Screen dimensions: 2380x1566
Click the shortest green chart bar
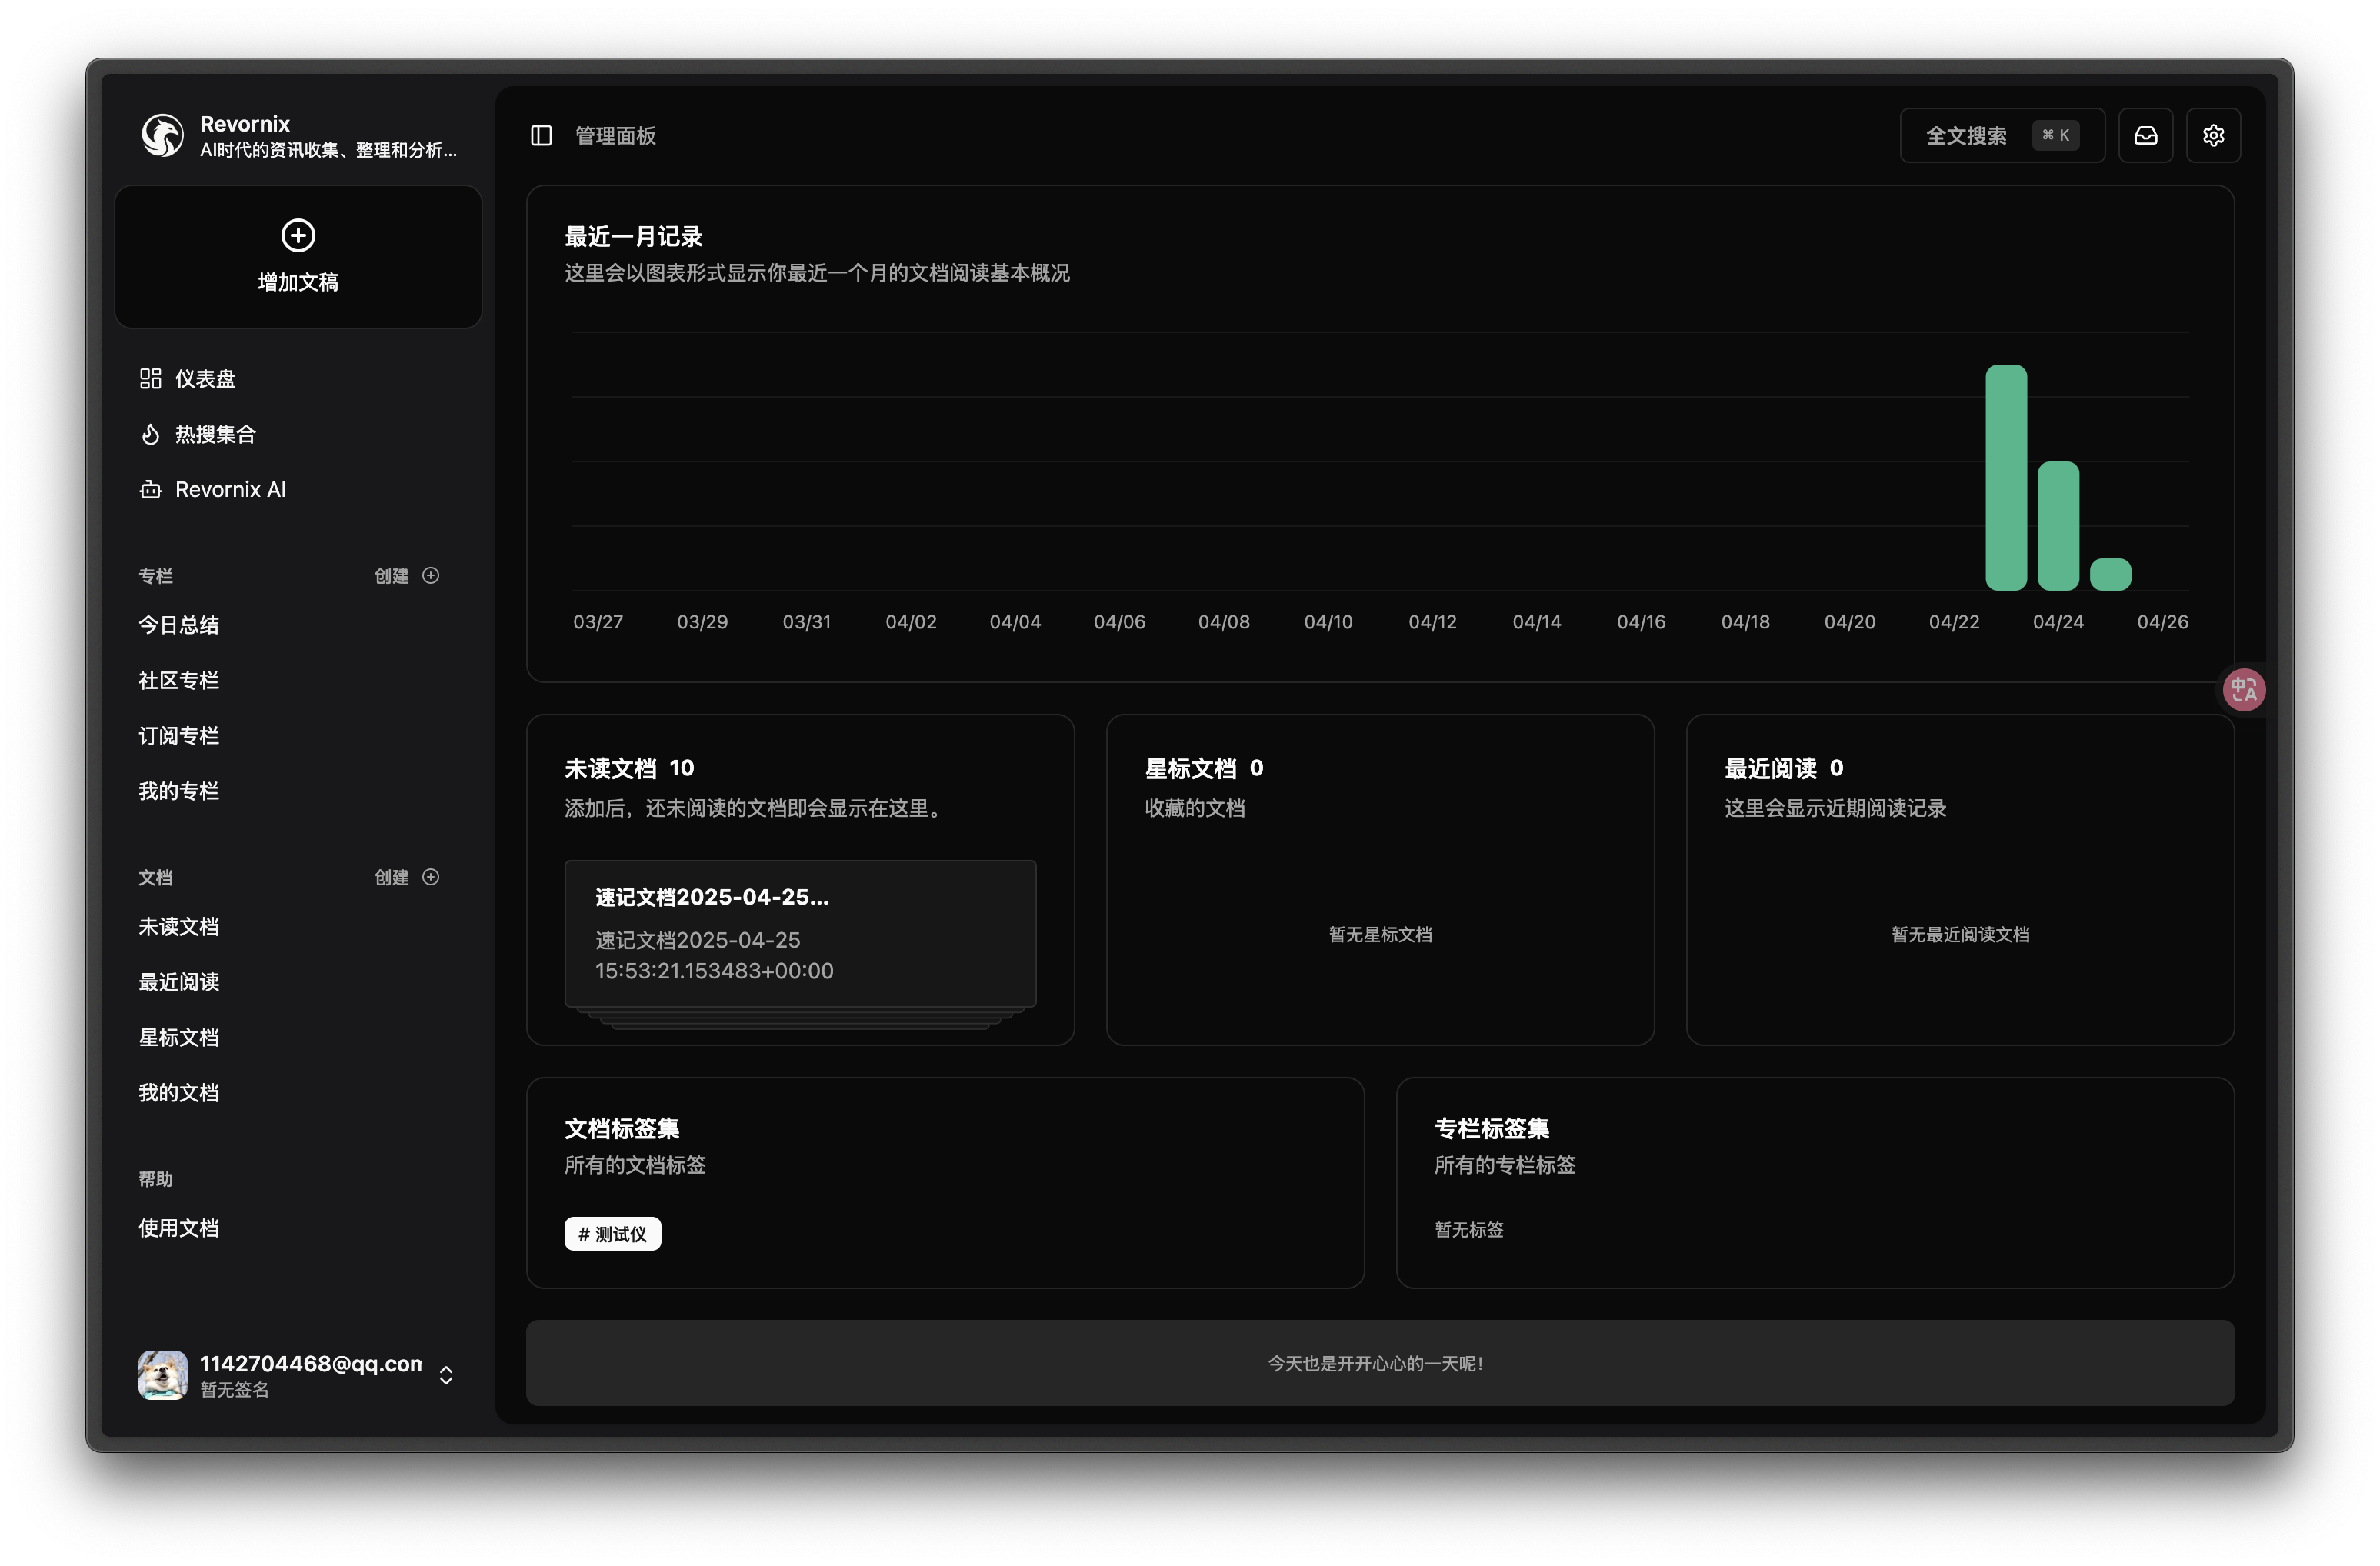2110,574
